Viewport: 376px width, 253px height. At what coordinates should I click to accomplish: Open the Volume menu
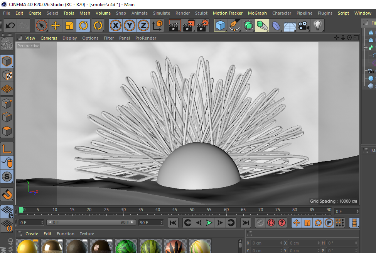[x=103, y=13]
